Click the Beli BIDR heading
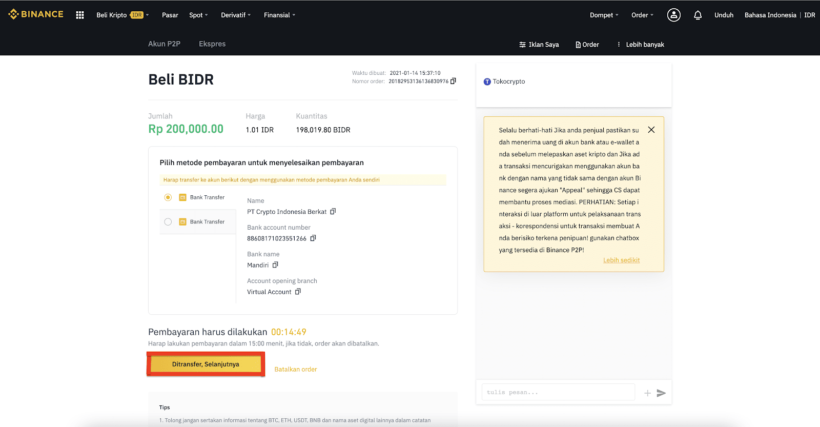 click(181, 79)
